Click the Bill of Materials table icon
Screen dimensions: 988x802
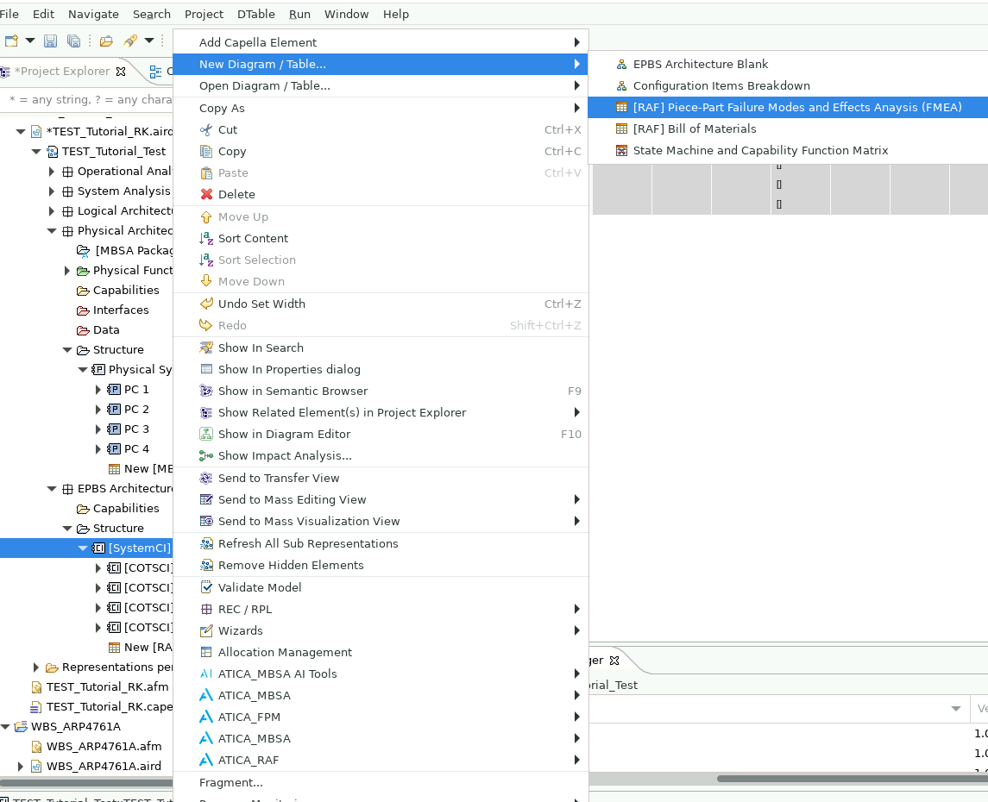[621, 129]
